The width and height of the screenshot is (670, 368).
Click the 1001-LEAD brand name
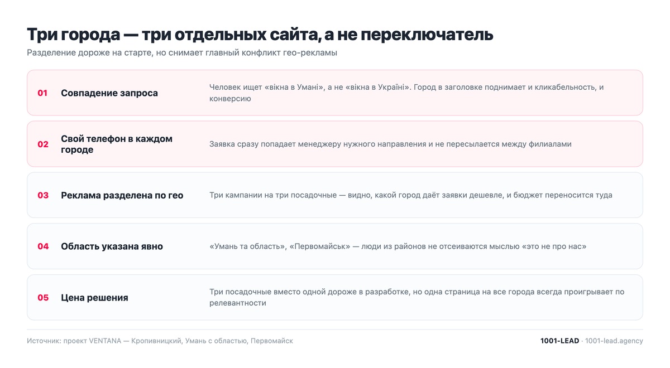[x=560, y=341]
